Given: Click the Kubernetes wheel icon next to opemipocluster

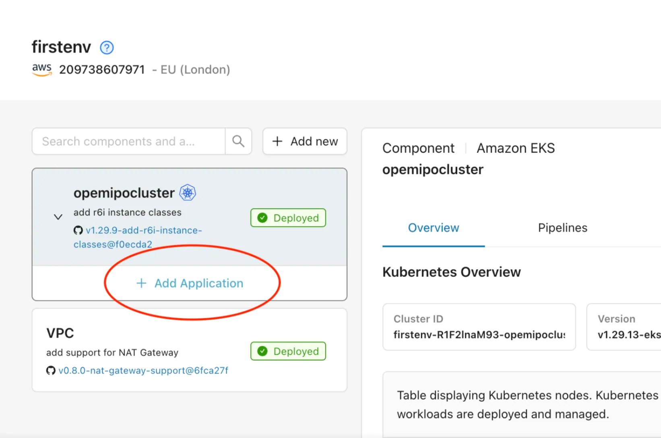Looking at the screenshot, I should click(x=188, y=193).
